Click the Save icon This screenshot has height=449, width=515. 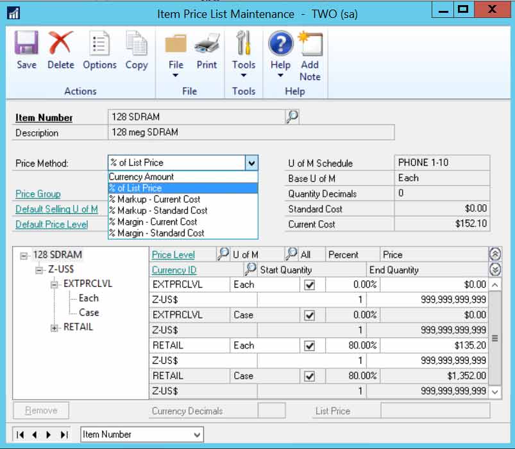click(x=26, y=48)
